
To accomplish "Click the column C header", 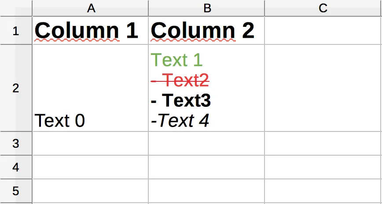I will [x=323, y=8].
